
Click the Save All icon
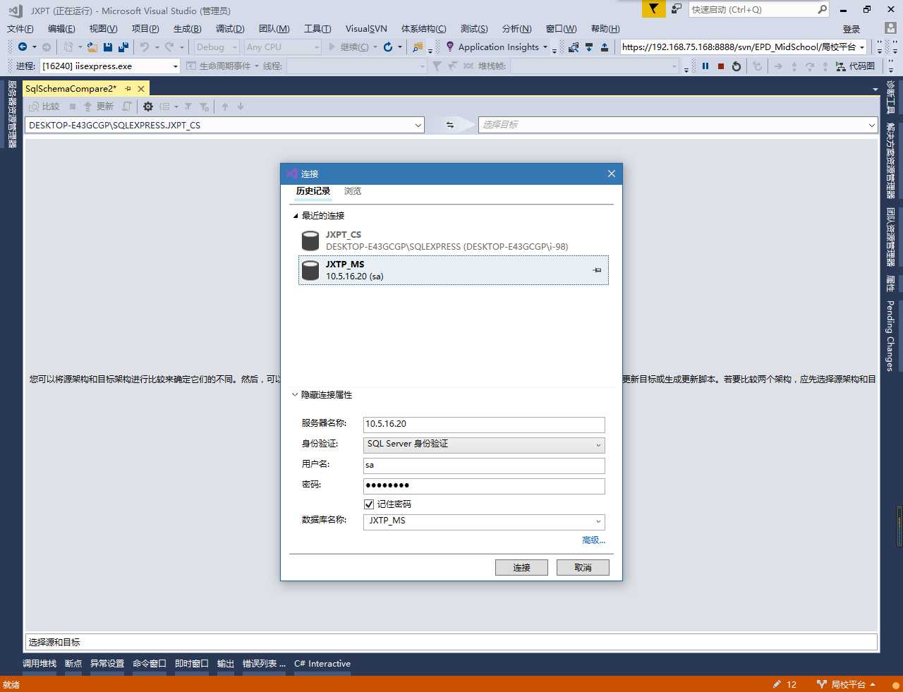click(x=123, y=47)
